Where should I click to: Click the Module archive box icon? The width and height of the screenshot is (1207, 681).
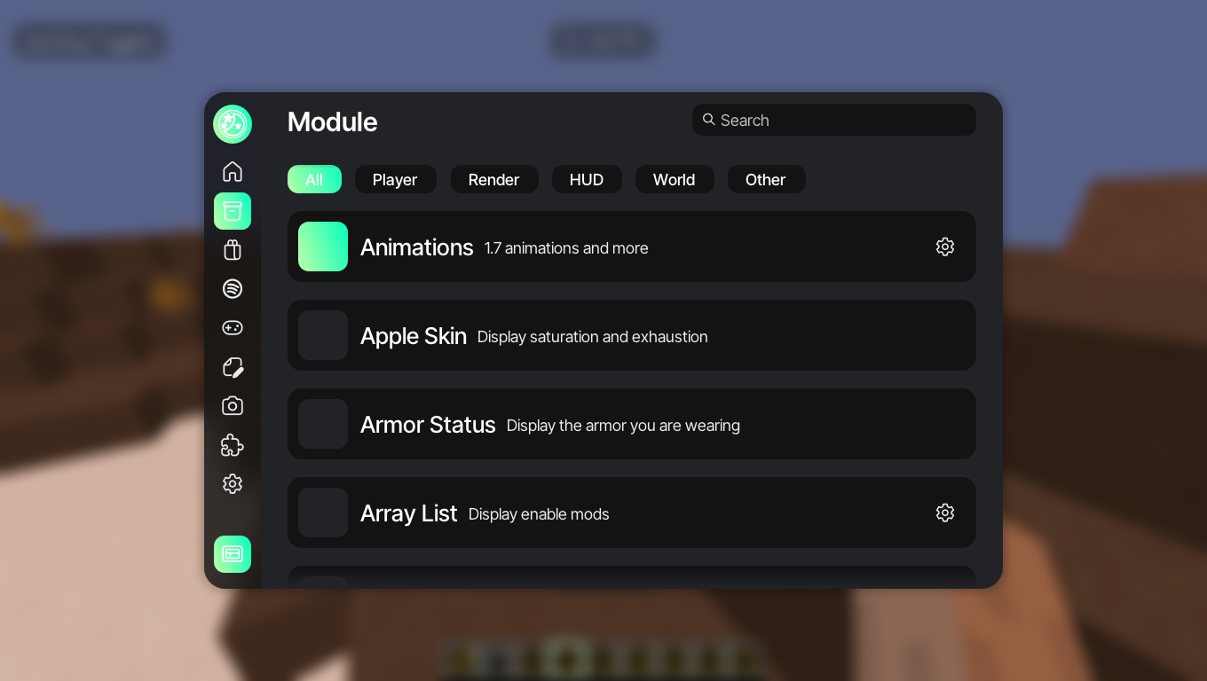coord(233,211)
